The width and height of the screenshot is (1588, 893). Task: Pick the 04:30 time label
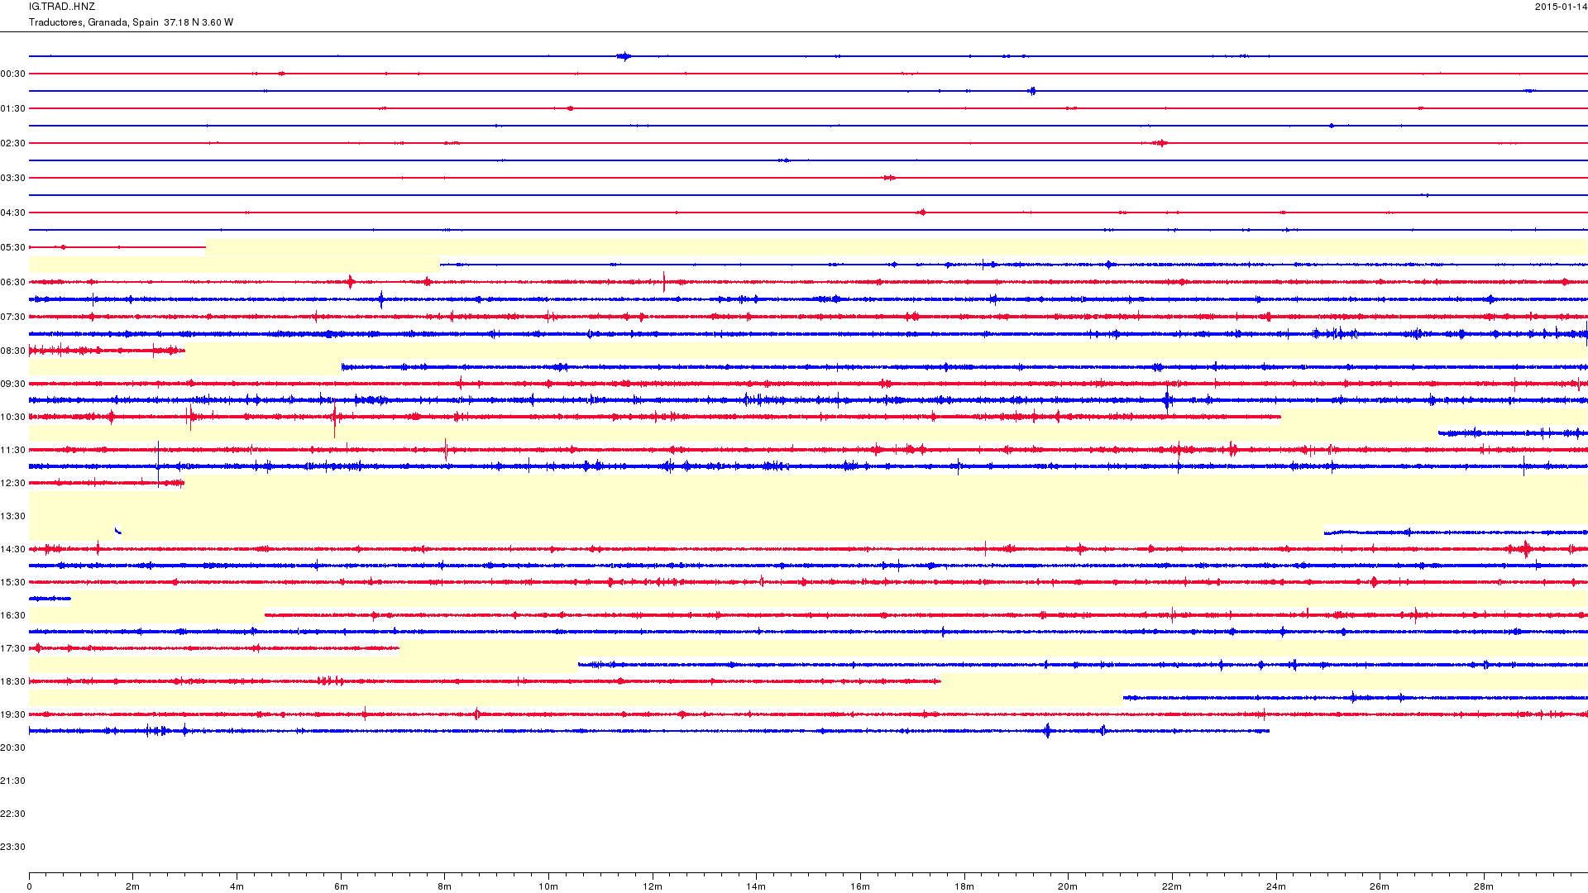click(x=13, y=213)
